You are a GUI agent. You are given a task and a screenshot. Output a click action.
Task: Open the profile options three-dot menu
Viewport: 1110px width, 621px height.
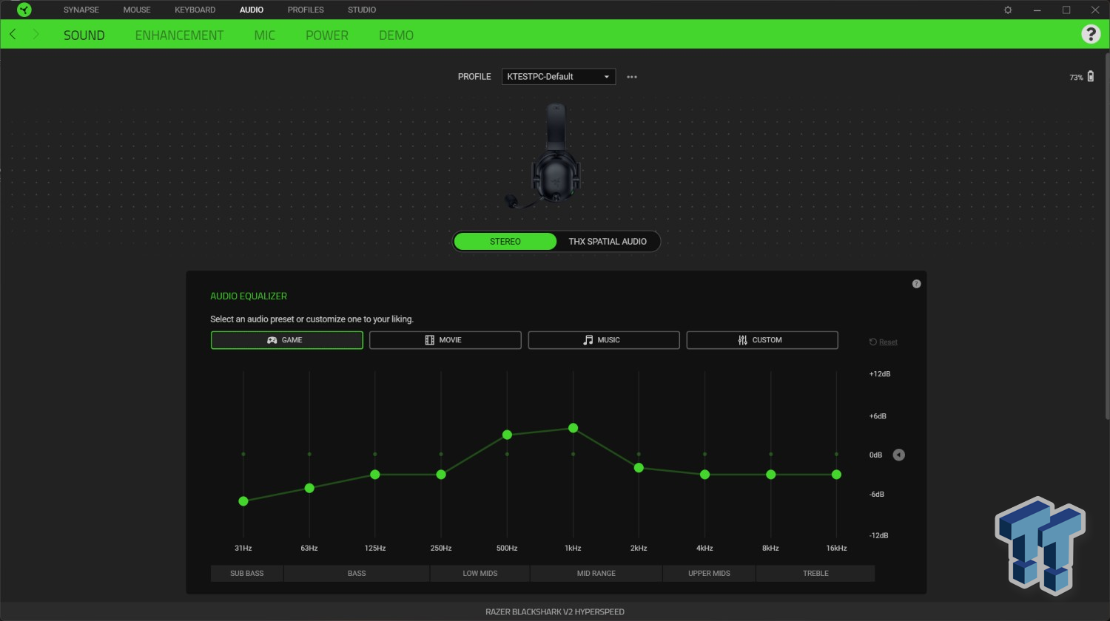[632, 77]
